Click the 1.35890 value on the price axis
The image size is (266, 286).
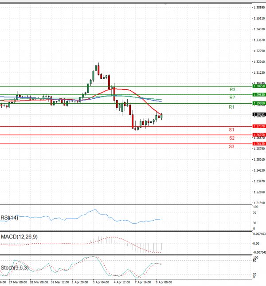(259, 8)
